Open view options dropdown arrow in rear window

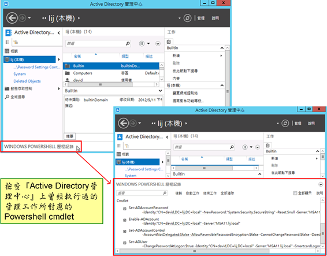point(148,43)
